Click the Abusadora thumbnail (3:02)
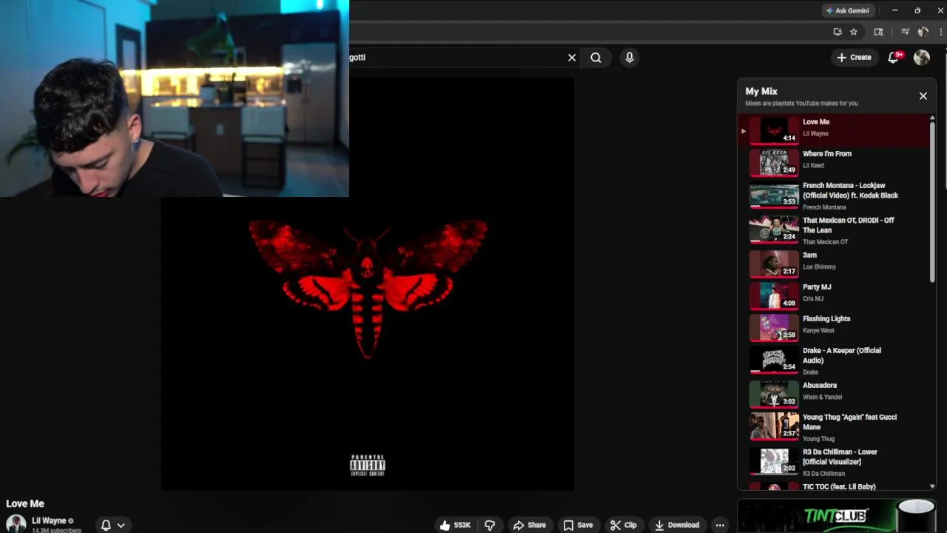 tap(774, 394)
